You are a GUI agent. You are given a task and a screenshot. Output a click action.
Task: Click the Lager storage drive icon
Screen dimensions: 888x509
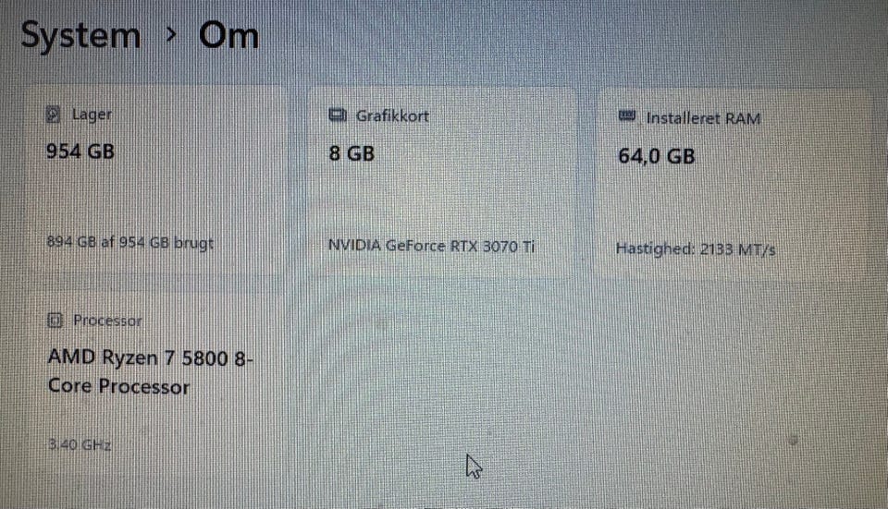53,115
